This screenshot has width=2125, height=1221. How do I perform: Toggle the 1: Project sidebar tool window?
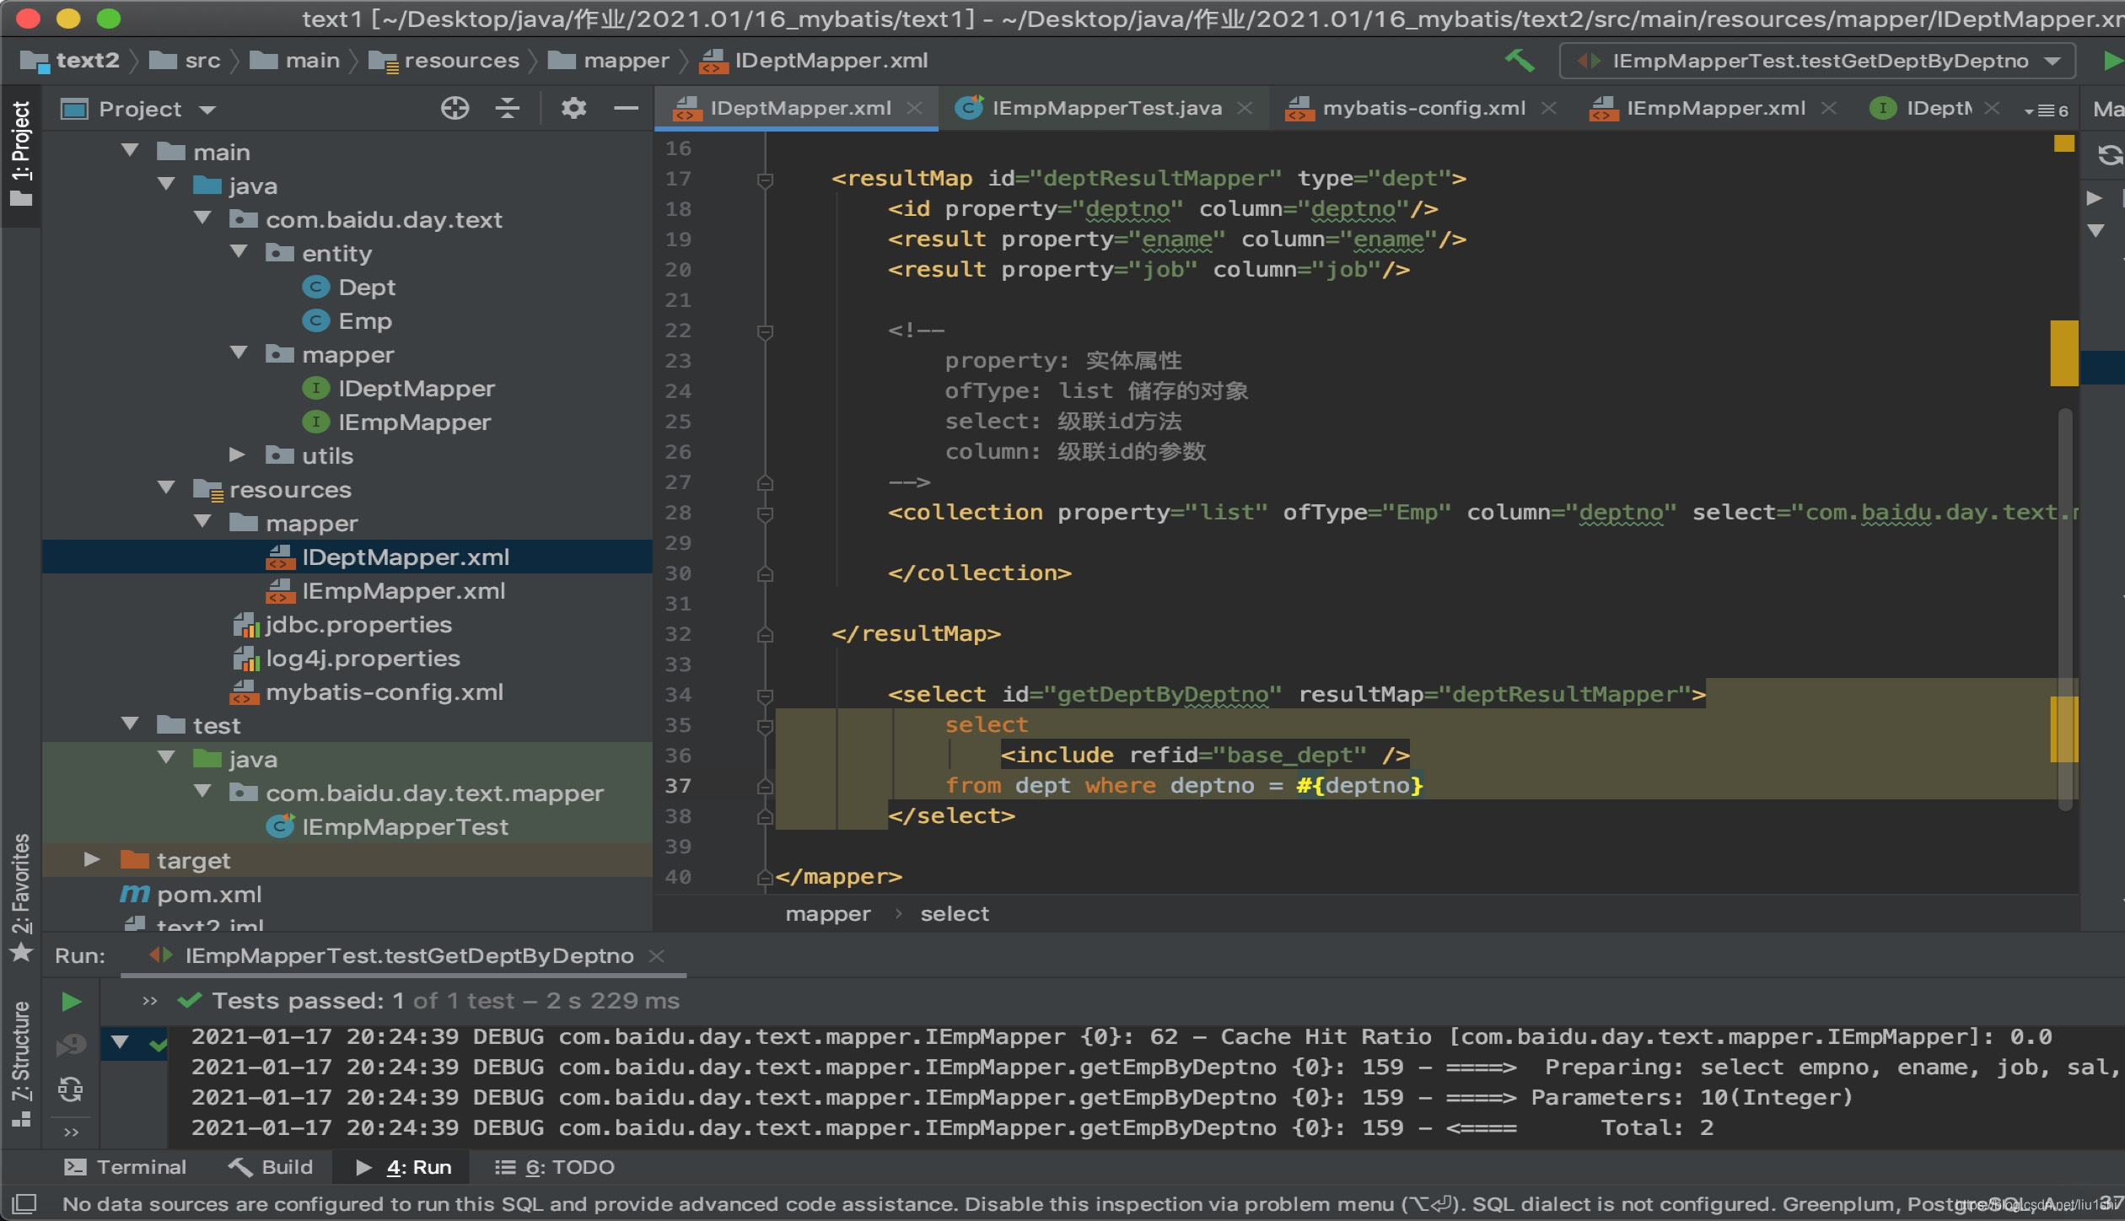tap(20, 145)
